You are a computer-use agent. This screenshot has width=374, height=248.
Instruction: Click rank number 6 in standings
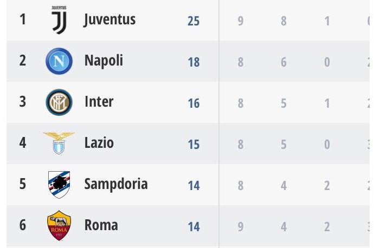22,225
